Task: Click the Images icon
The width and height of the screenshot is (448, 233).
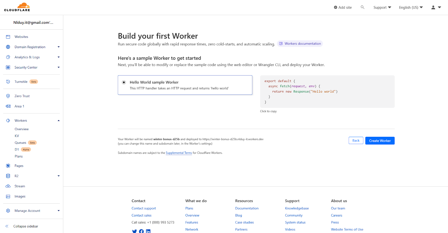Action: (x=8, y=196)
